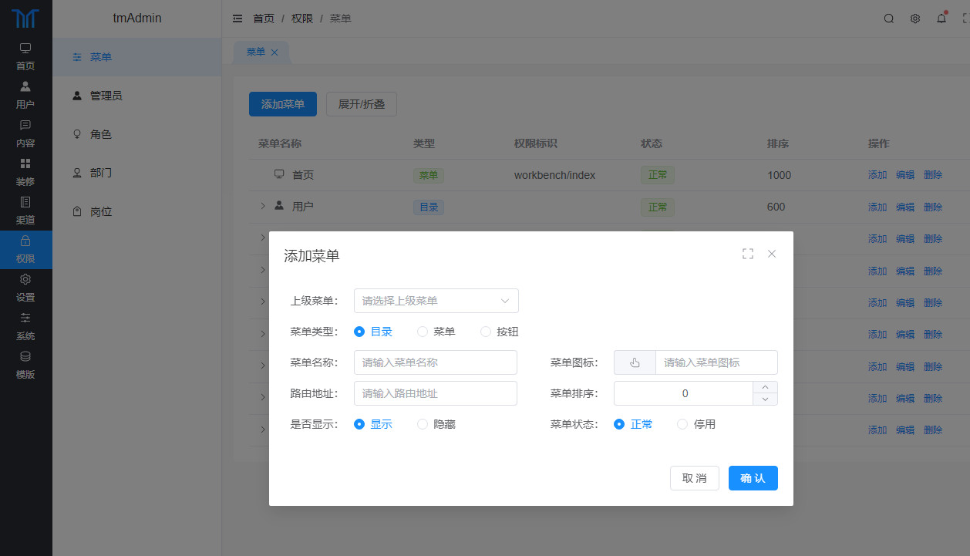Click the search icon in top header
Screen dimensions: 970x556
(889, 19)
